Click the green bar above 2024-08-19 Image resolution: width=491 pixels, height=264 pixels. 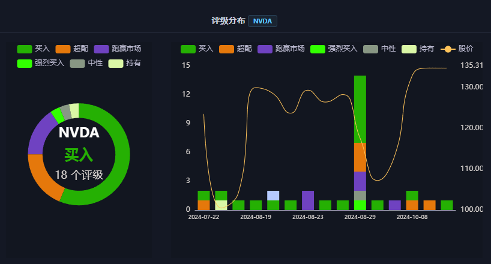click(x=256, y=205)
